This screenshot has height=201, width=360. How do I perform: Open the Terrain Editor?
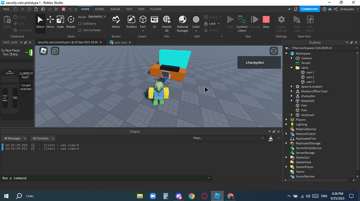coord(116,22)
